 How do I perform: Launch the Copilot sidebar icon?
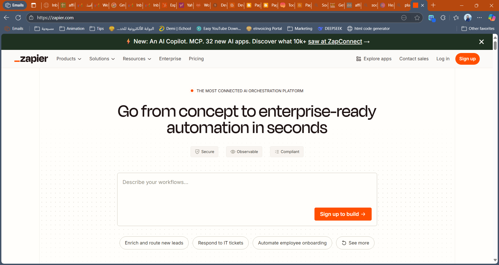point(492,18)
